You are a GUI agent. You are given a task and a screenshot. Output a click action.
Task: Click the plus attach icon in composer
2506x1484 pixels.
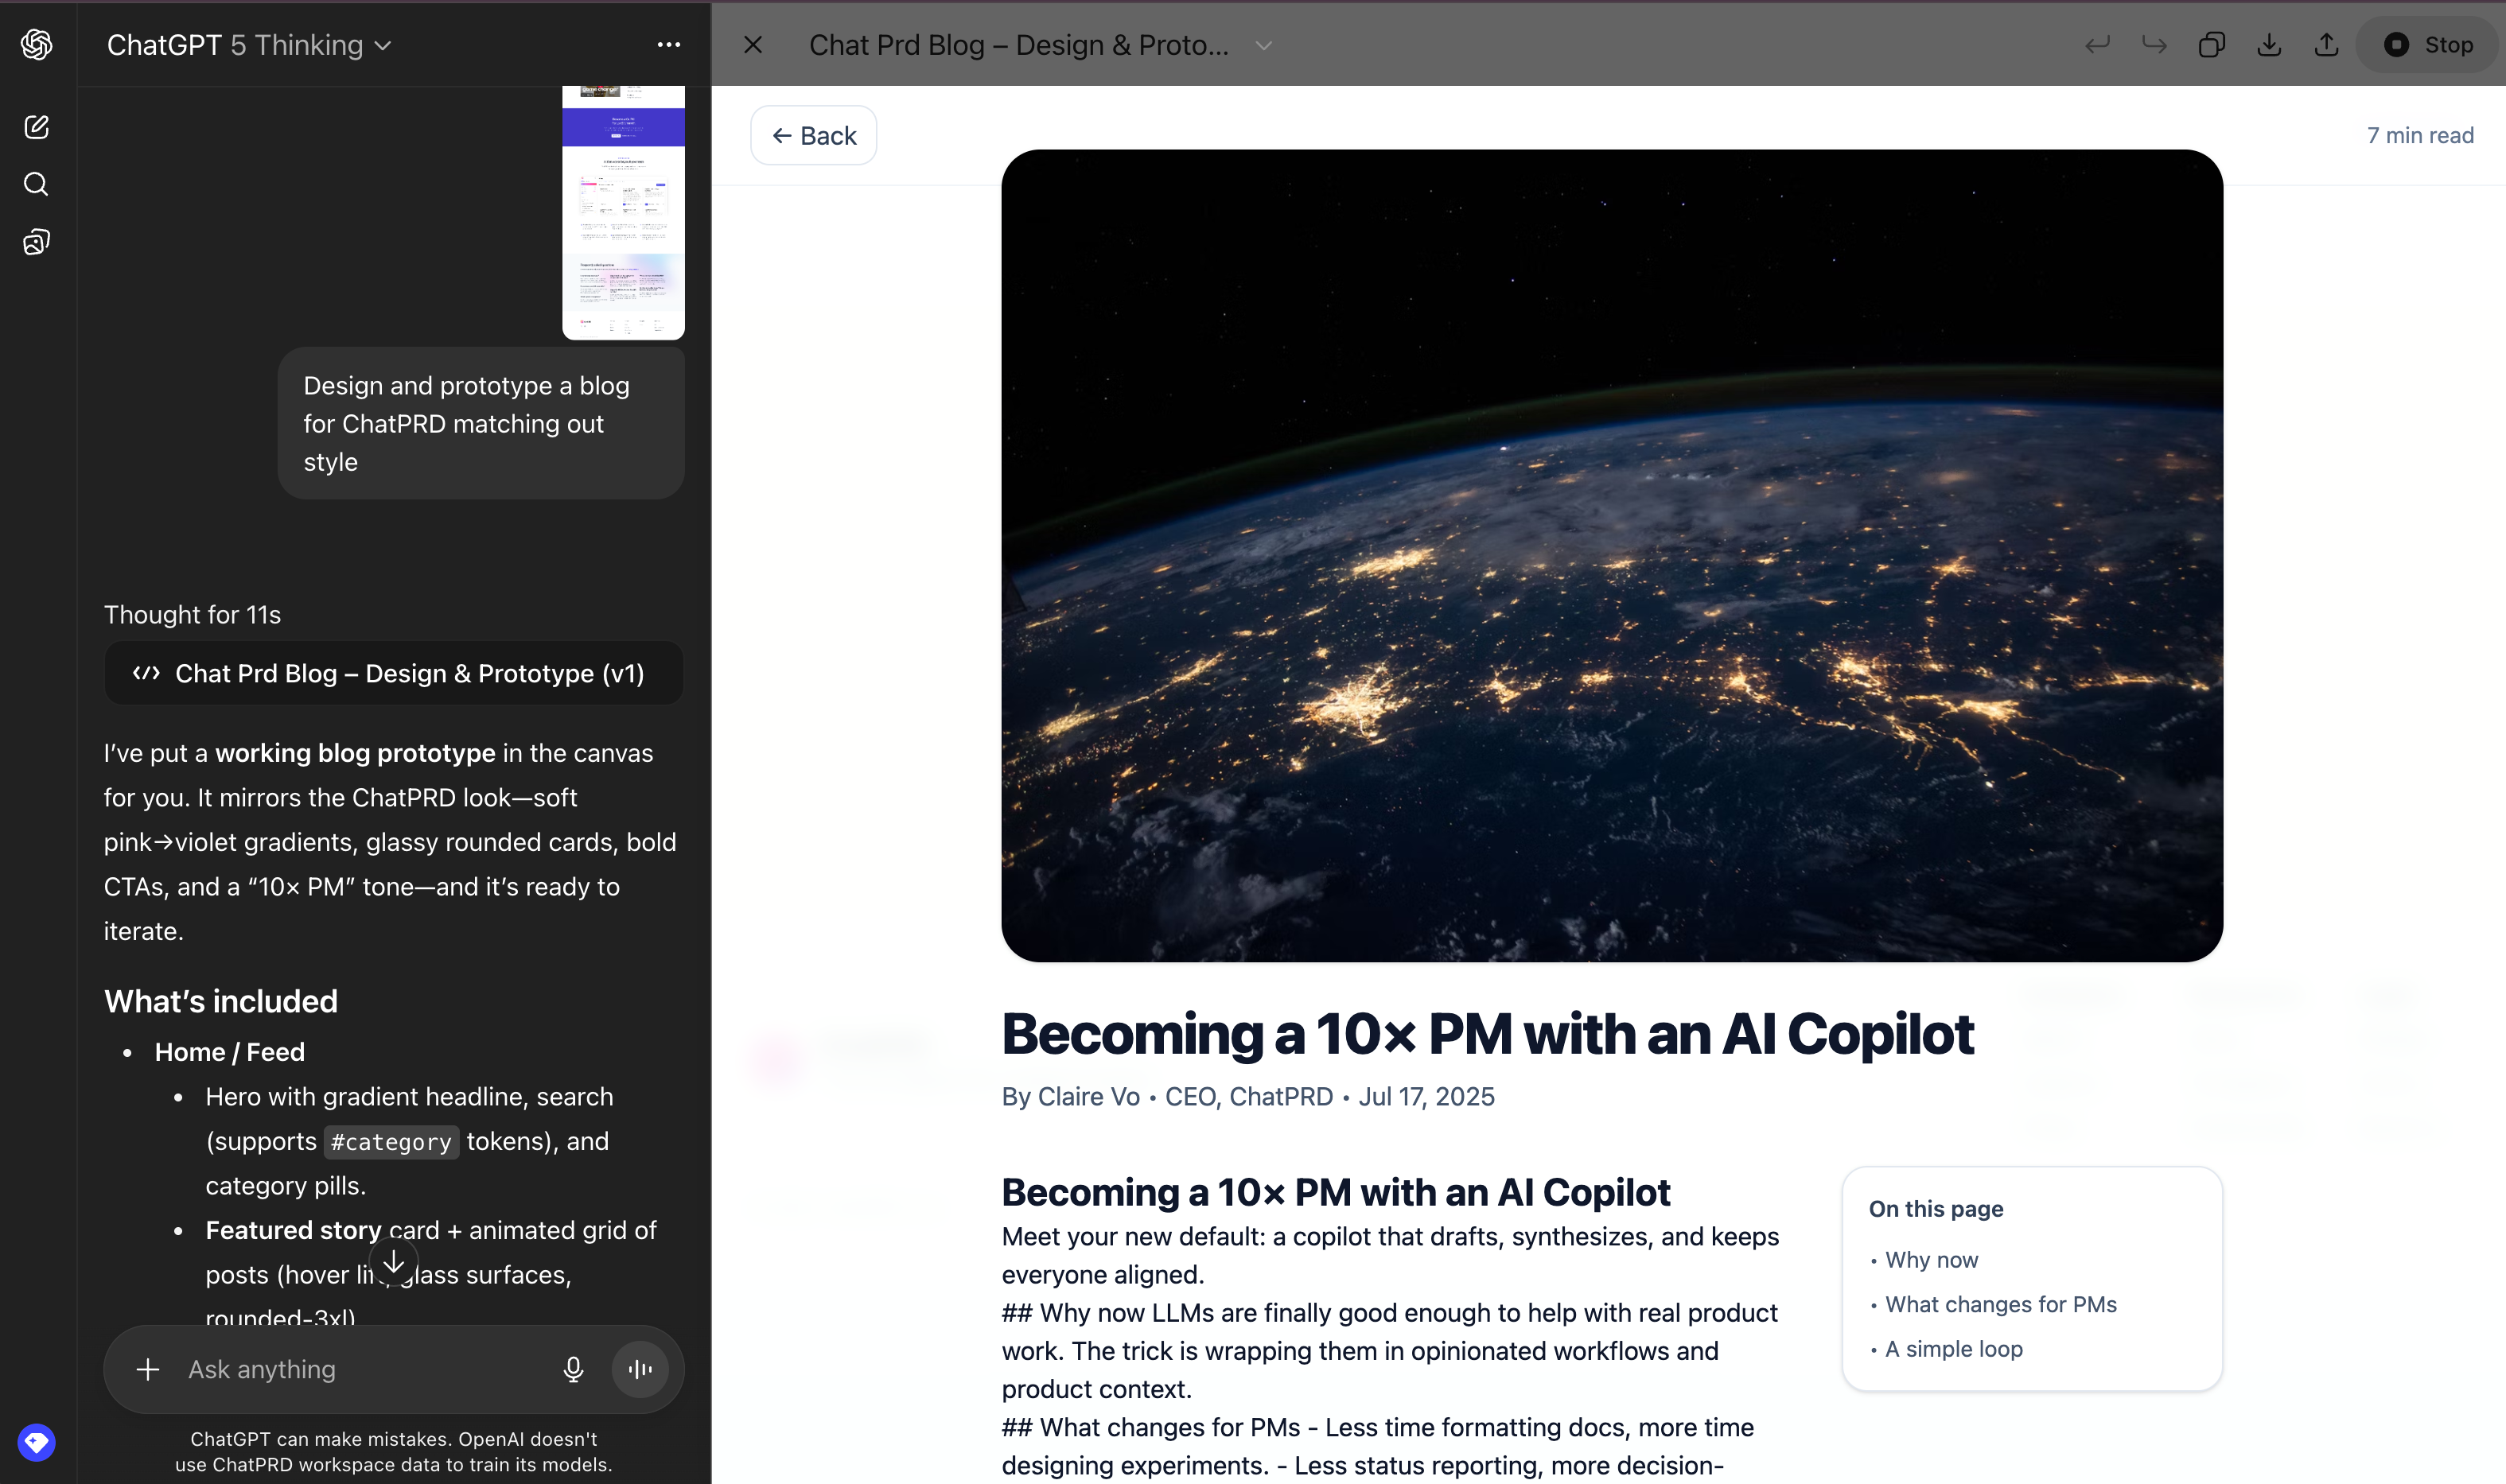(x=148, y=1369)
